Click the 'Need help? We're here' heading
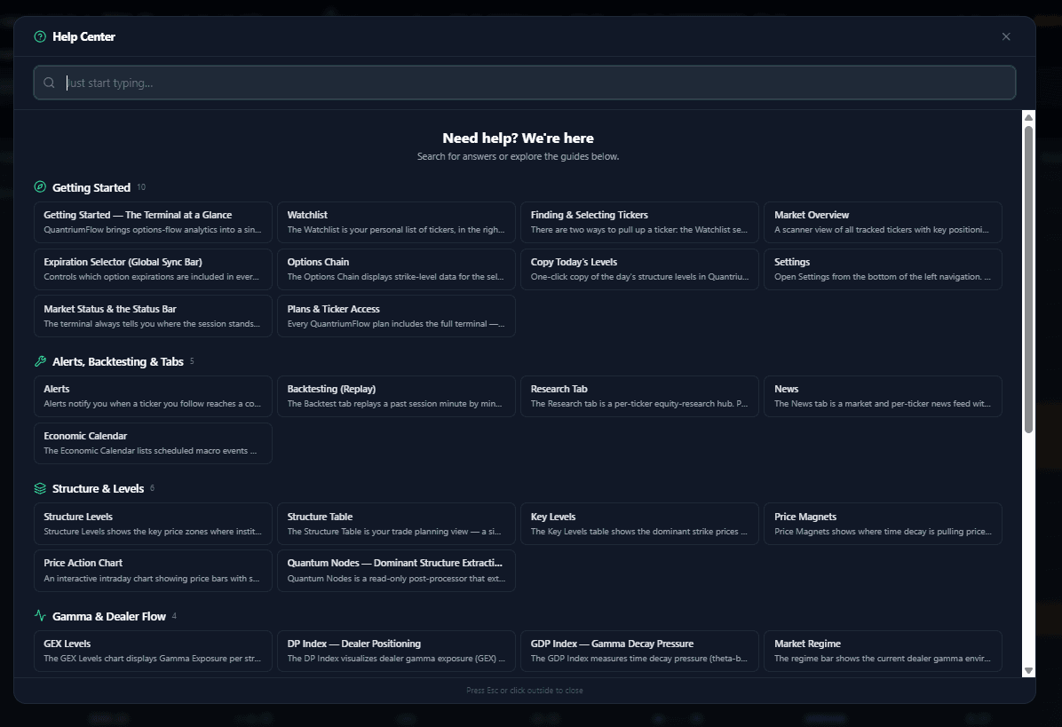1062x727 pixels. pyautogui.click(x=519, y=138)
